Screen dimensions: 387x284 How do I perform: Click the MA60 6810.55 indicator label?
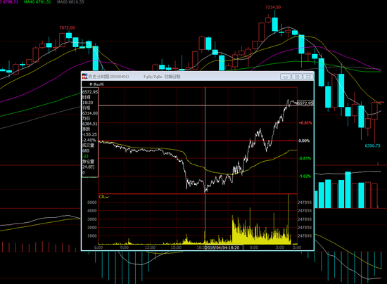point(70,2)
